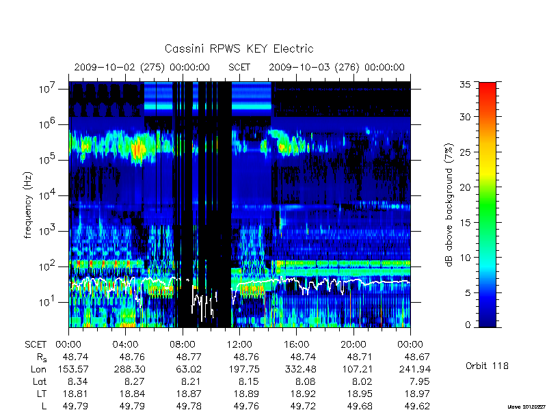Click colorbar tick value 35

tap(465, 84)
